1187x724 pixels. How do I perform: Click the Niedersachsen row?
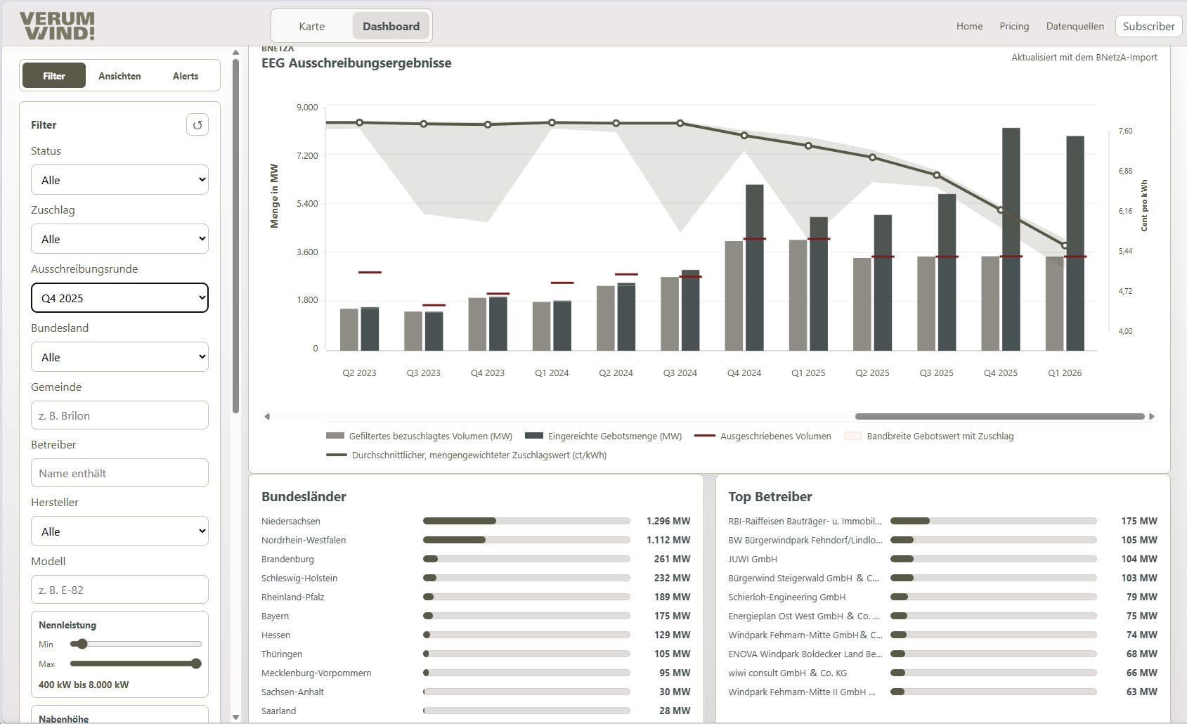point(476,521)
